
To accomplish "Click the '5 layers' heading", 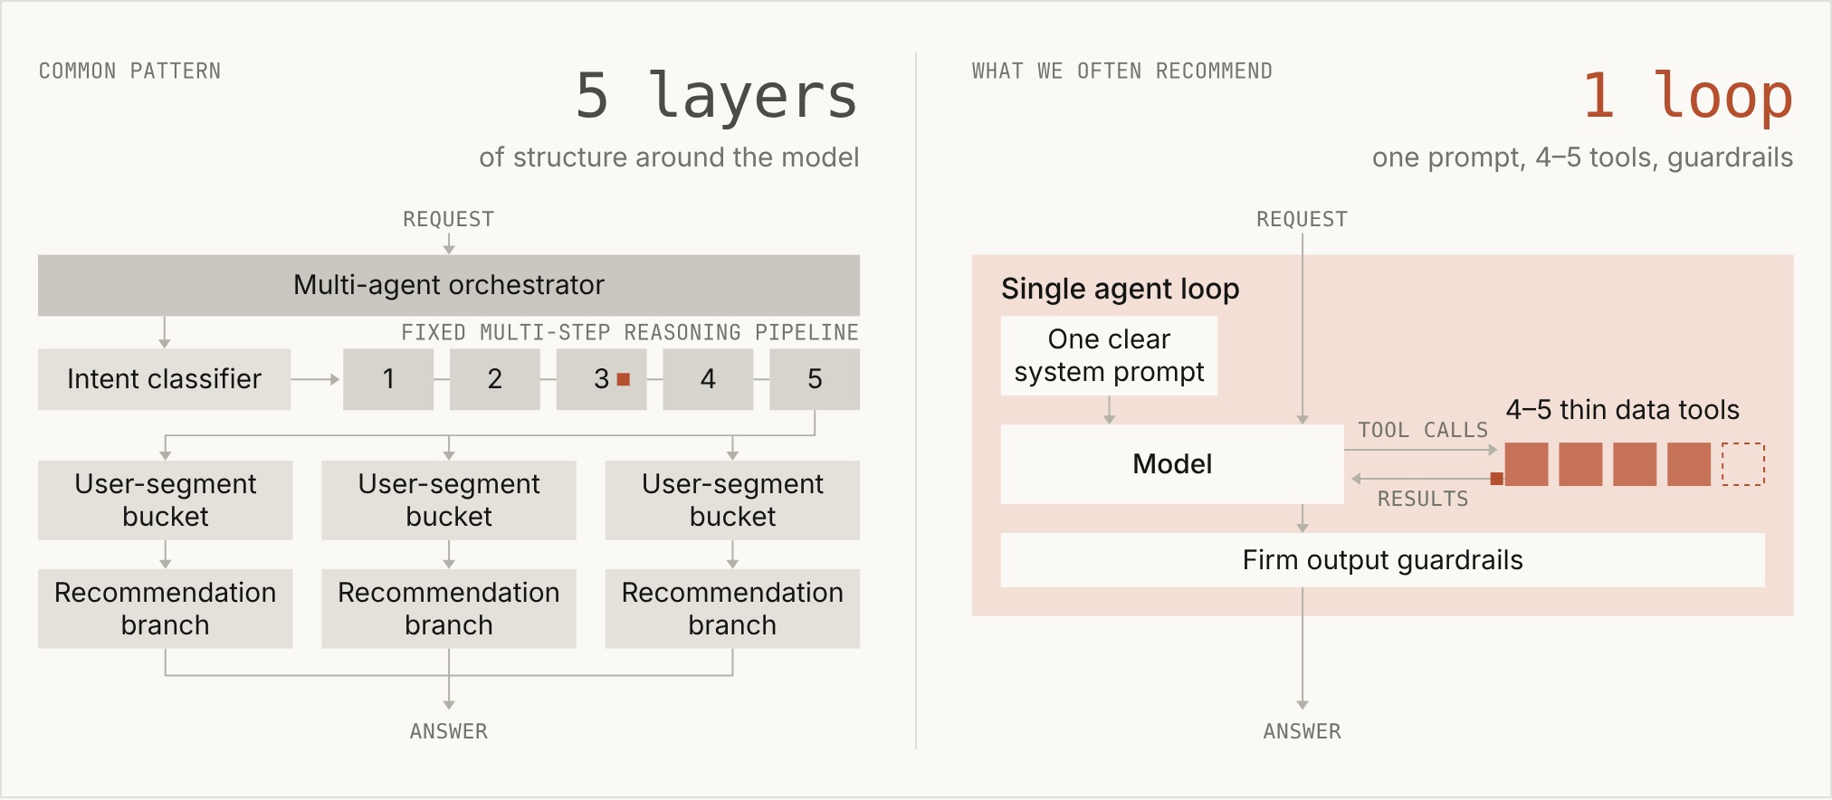I will pyautogui.click(x=716, y=95).
